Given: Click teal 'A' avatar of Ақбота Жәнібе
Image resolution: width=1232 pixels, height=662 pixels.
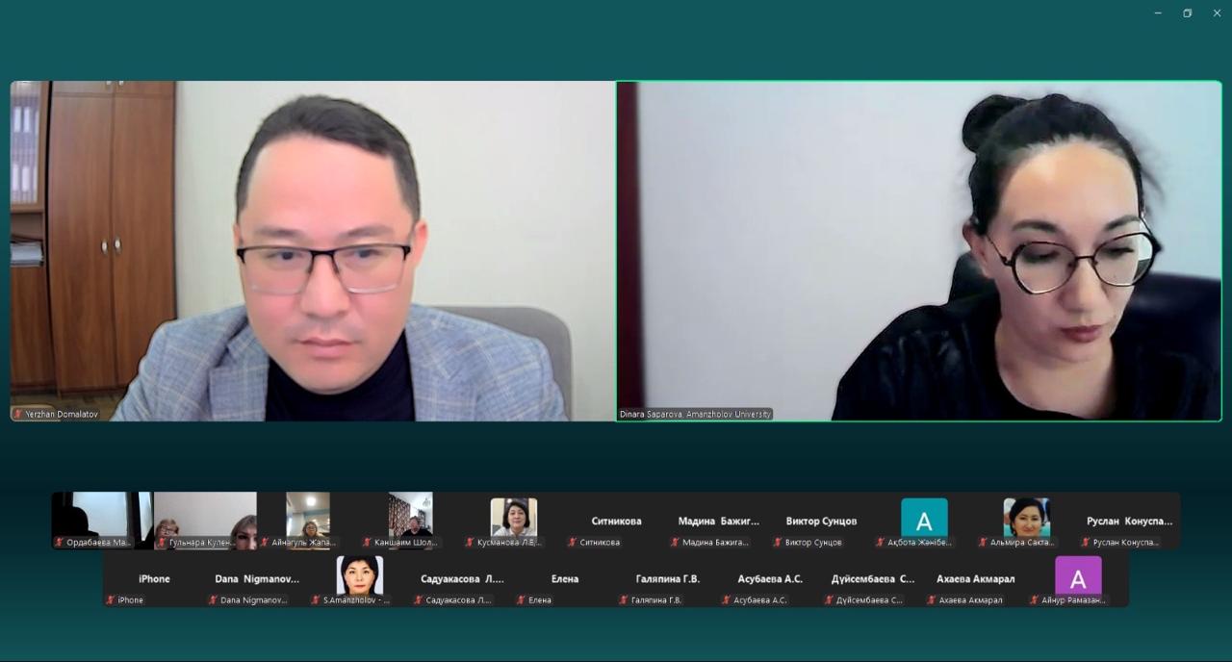Looking at the screenshot, I should [924, 521].
